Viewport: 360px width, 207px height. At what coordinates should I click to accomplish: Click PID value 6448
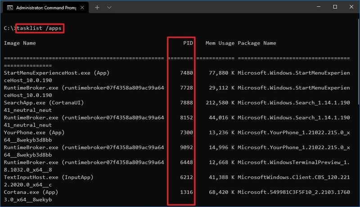(186, 162)
